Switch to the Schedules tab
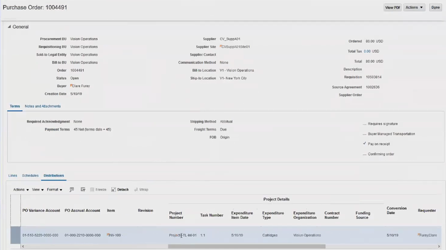The image size is (446, 250). tap(30, 175)
